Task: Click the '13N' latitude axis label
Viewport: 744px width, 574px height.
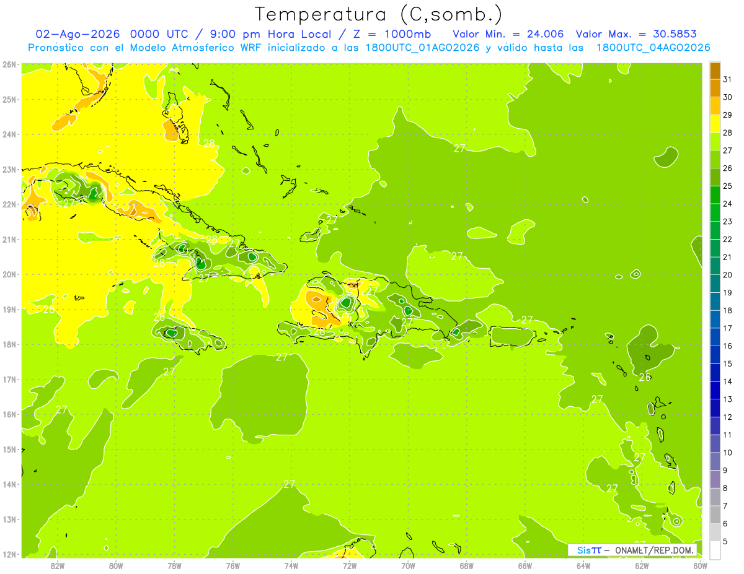Action: pyautogui.click(x=9, y=519)
